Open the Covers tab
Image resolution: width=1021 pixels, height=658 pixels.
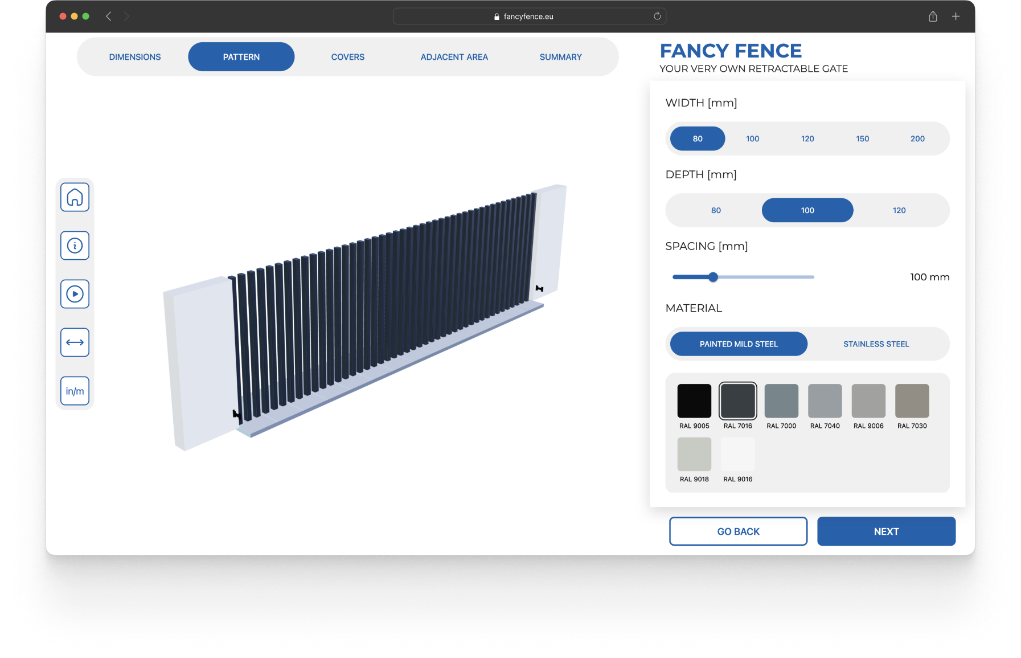click(x=348, y=57)
